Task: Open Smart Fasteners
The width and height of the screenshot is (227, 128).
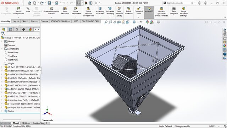Action: tap(65, 11)
